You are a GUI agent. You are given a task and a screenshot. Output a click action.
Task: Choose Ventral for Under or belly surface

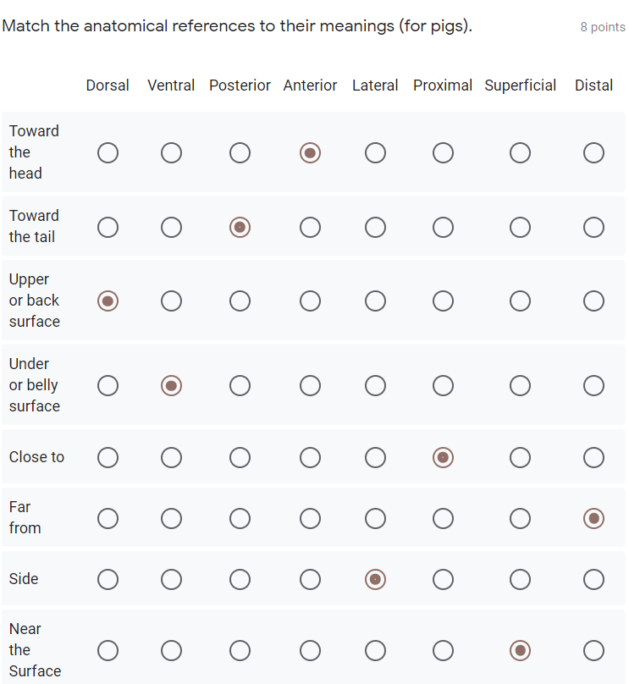171,385
